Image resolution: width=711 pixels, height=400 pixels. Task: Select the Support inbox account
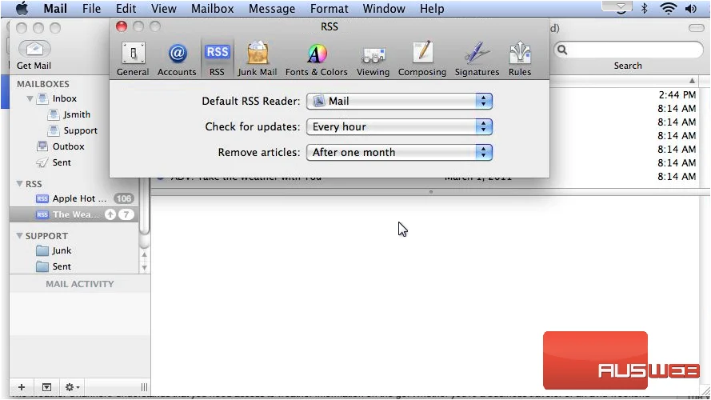click(x=80, y=130)
